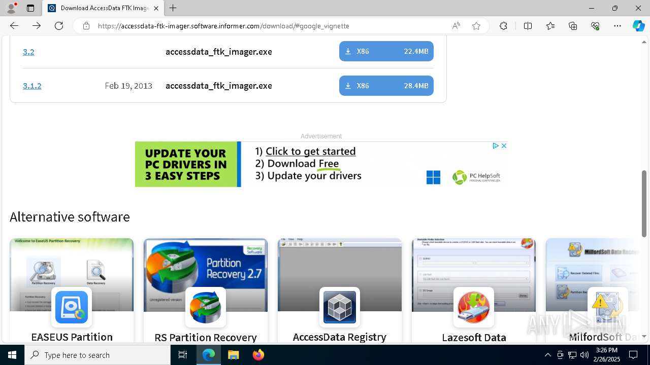Open a new browser tab
The width and height of the screenshot is (650, 365).
coord(173,8)
